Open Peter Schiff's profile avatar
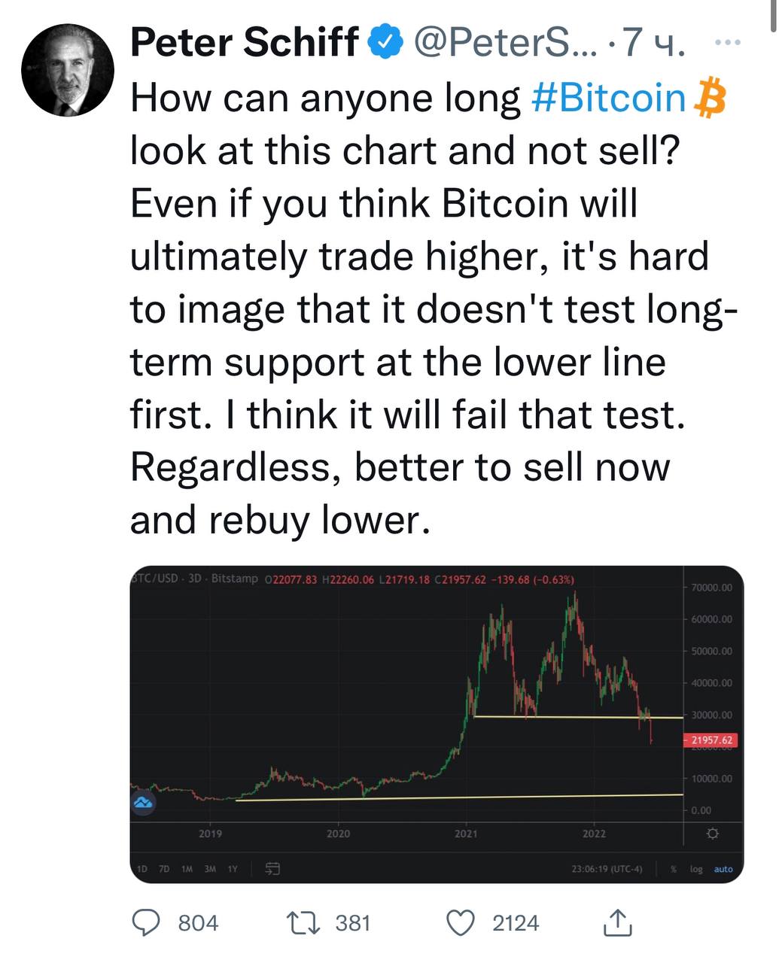This screenshot has height=963, width=782. (68, 69)
